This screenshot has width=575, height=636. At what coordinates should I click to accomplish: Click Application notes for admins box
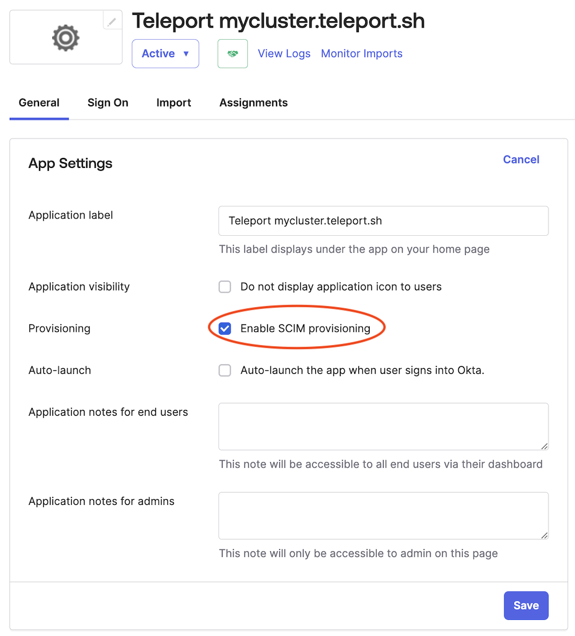point(383,515)
